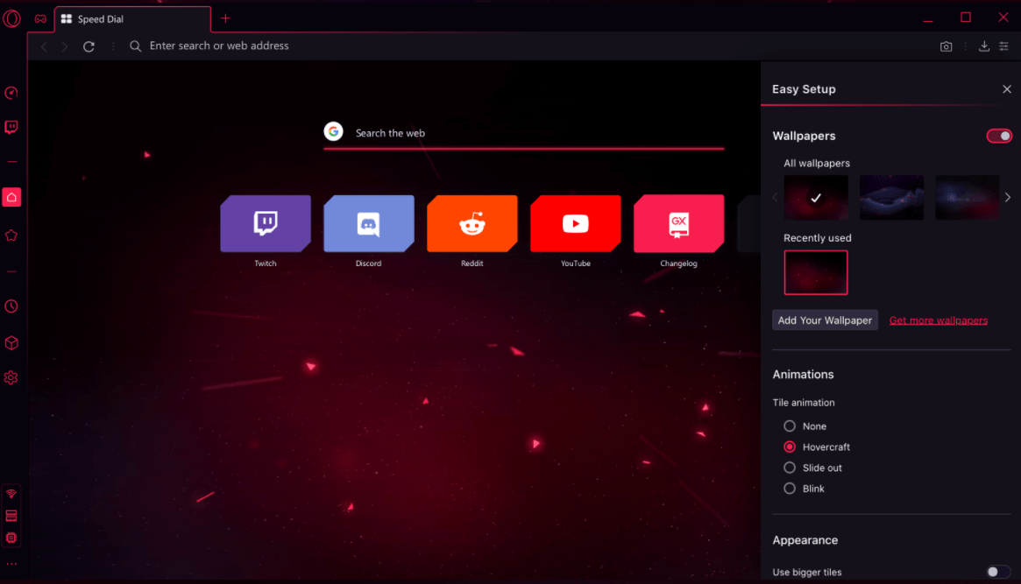The height and width of the screenshot is (584, 1021).
Task: Click the Add Your Wallpaper button
Action: click(825, 320)
